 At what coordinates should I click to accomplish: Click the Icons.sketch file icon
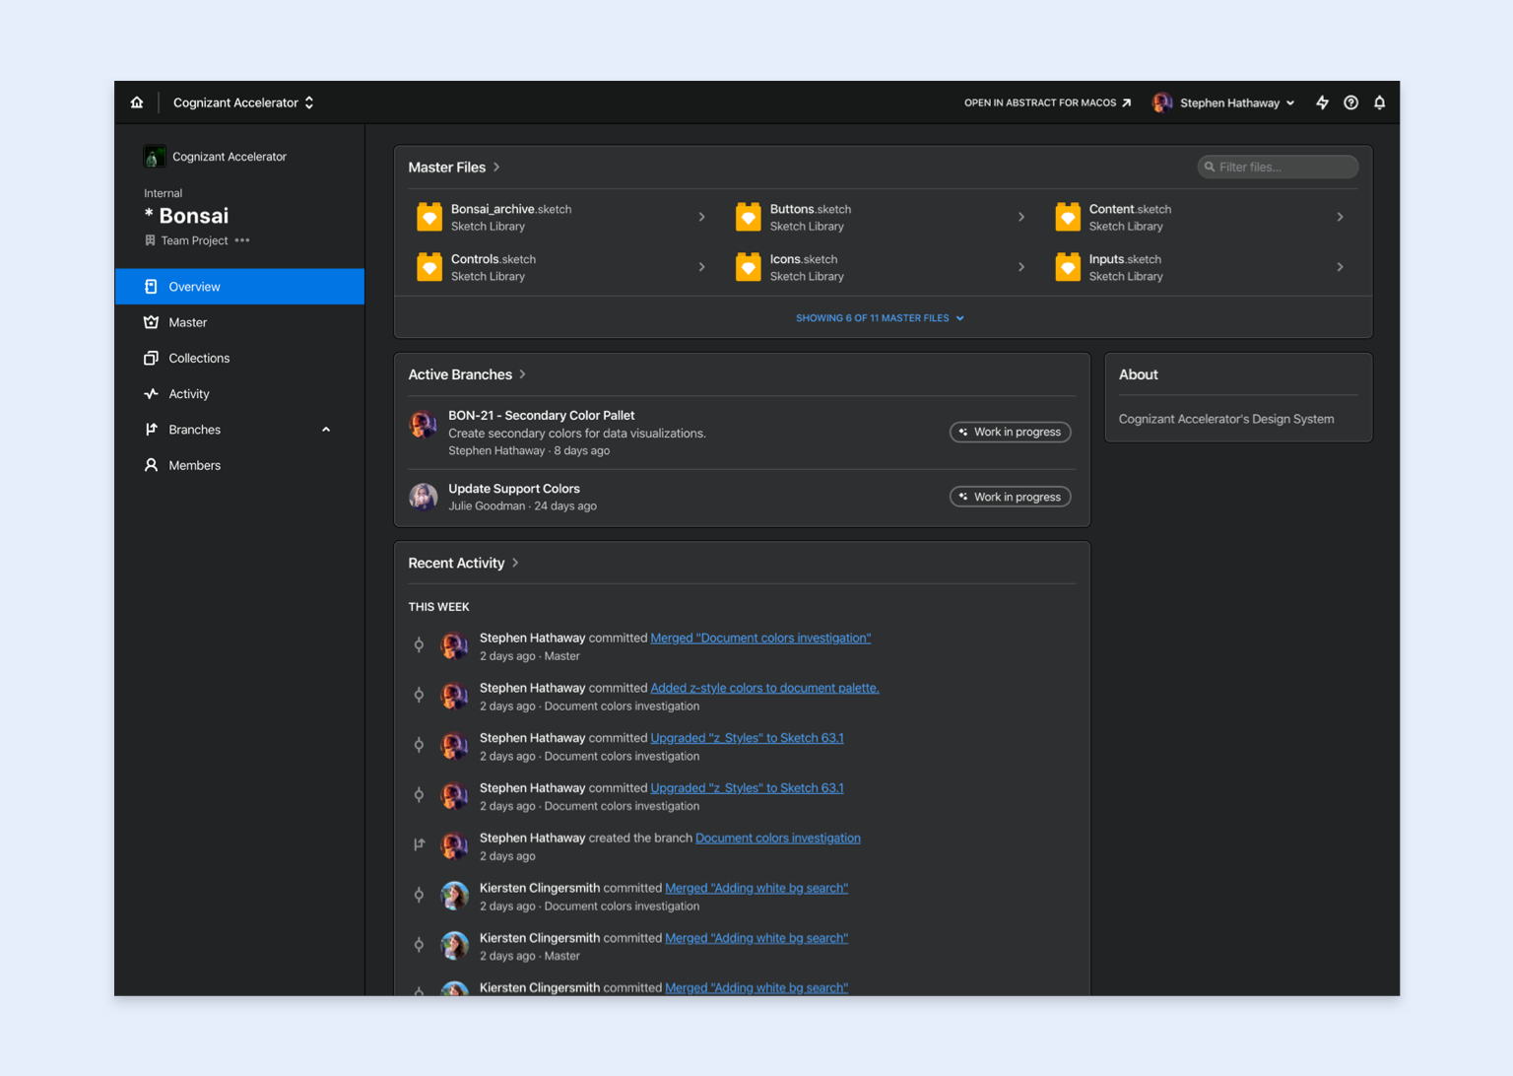tap(749, 267)
